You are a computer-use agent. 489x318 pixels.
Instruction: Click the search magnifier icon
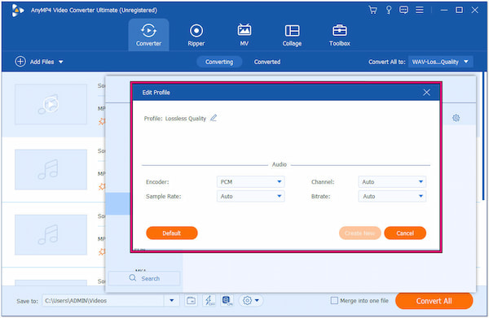(x=133, y=278)
